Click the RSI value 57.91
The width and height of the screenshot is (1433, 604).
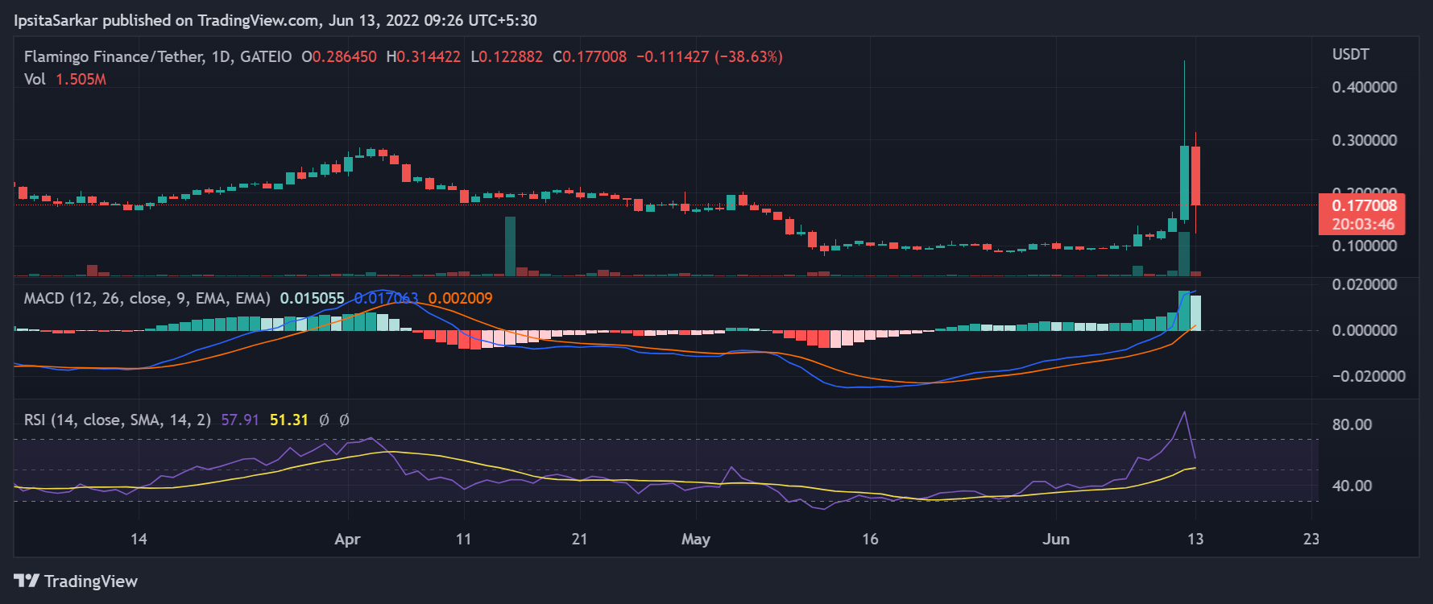(x=240, y=420)
